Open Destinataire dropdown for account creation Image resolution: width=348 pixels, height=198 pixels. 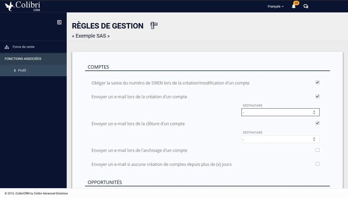coord(281,112)
